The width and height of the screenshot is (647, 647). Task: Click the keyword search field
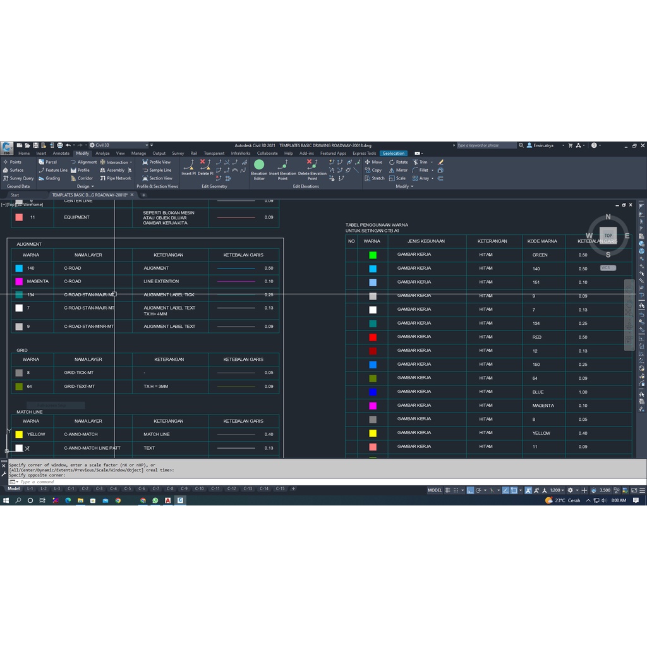tap(486, 145)
